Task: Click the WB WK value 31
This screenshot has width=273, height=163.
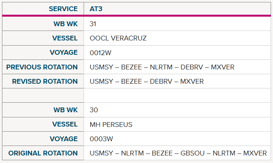Action: click(93, 24)
